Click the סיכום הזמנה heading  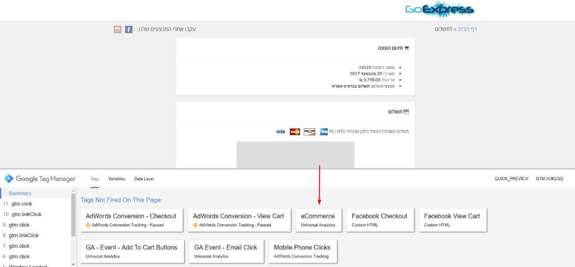(390, 48)
